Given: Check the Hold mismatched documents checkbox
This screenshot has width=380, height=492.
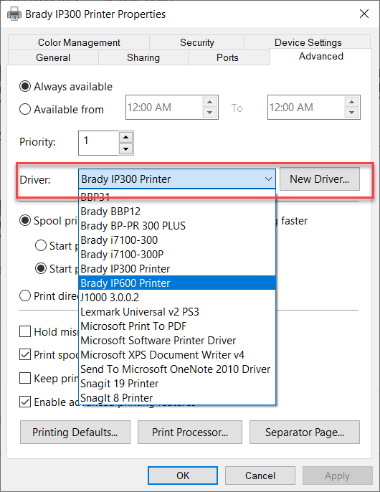Looking at the screenshot, I should tap(25, 331).
